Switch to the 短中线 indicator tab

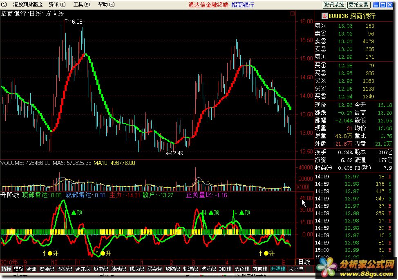click(101, 269)
